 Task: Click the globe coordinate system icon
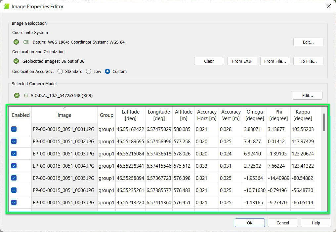26,42
